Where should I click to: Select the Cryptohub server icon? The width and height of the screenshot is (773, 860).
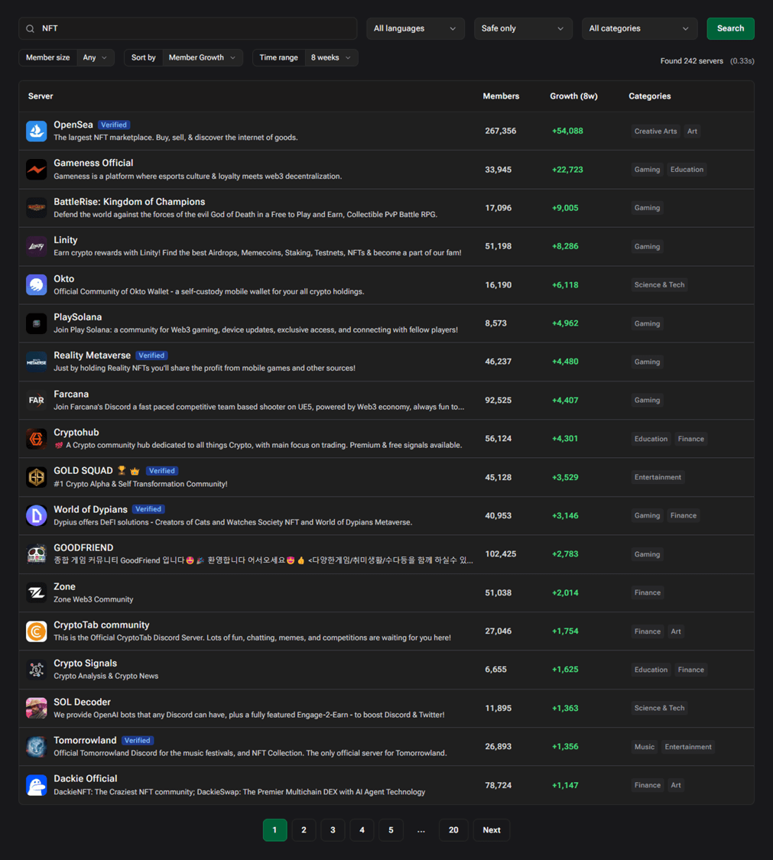tap(35, 437)
